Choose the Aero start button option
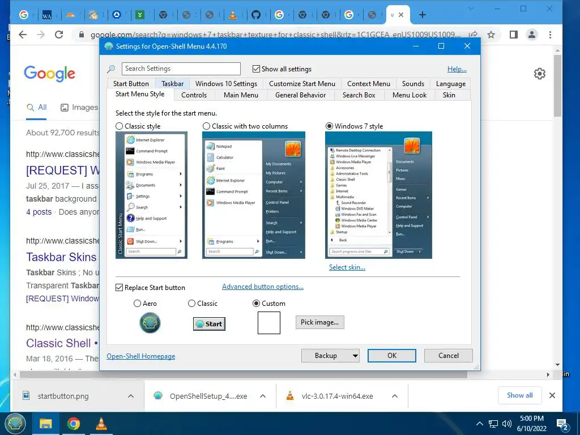 (x=137, y=304)
